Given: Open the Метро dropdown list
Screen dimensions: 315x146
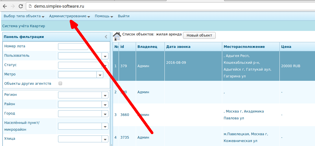Looking at the screenshot, I should 100,75.
